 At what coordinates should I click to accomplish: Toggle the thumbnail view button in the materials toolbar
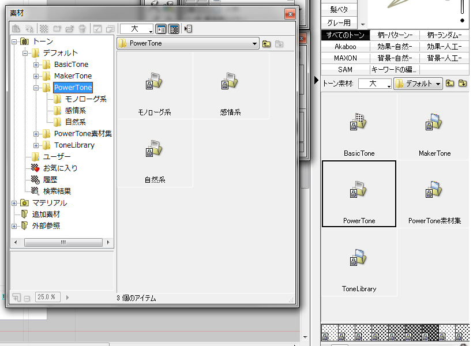pyautogui.click(x=162, y=29)
